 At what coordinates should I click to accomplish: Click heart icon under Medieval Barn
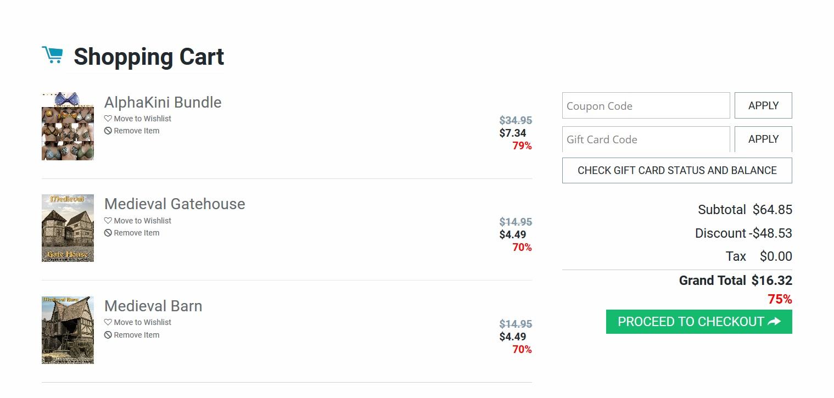(108, 322)
